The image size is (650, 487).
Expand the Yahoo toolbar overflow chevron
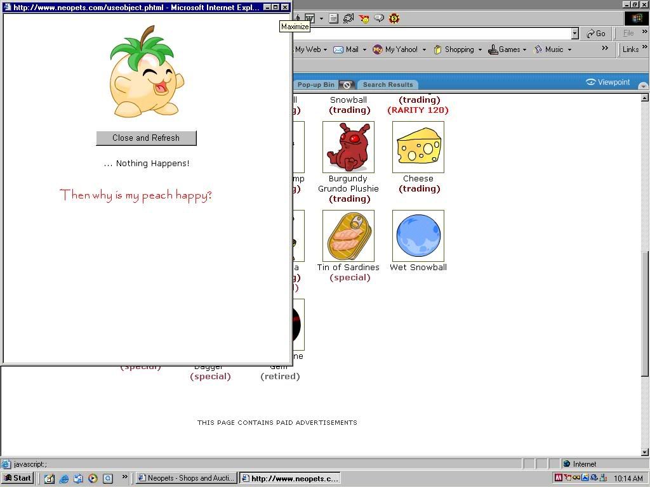tap(605, 48)
